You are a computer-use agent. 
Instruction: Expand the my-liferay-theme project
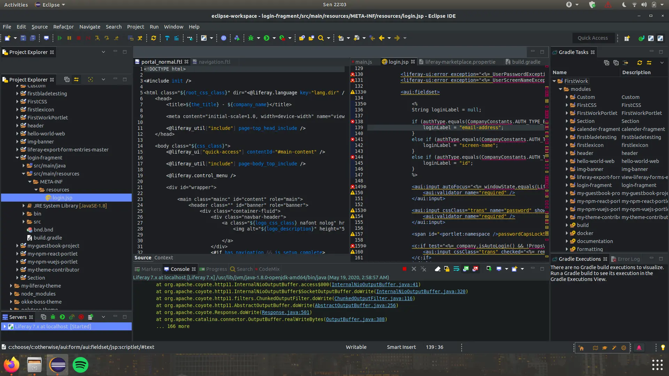pyautogui.click(x=11, y=286)
